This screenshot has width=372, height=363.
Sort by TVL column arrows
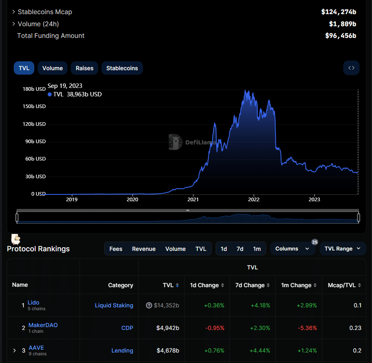coord(177,285)
